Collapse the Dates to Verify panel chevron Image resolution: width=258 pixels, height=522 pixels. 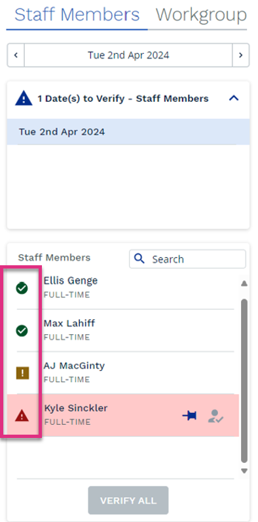point(234,98)
